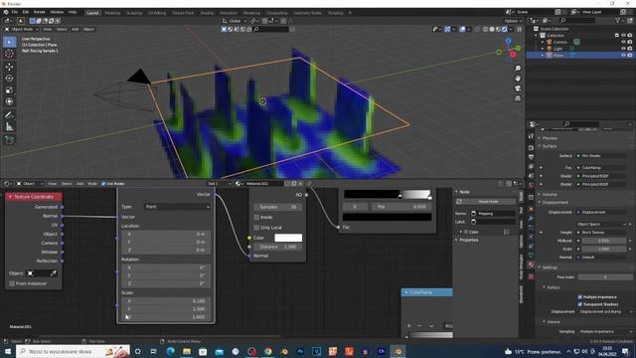
Task: Expand the Preview panel
Action: (x=549, y=138)
